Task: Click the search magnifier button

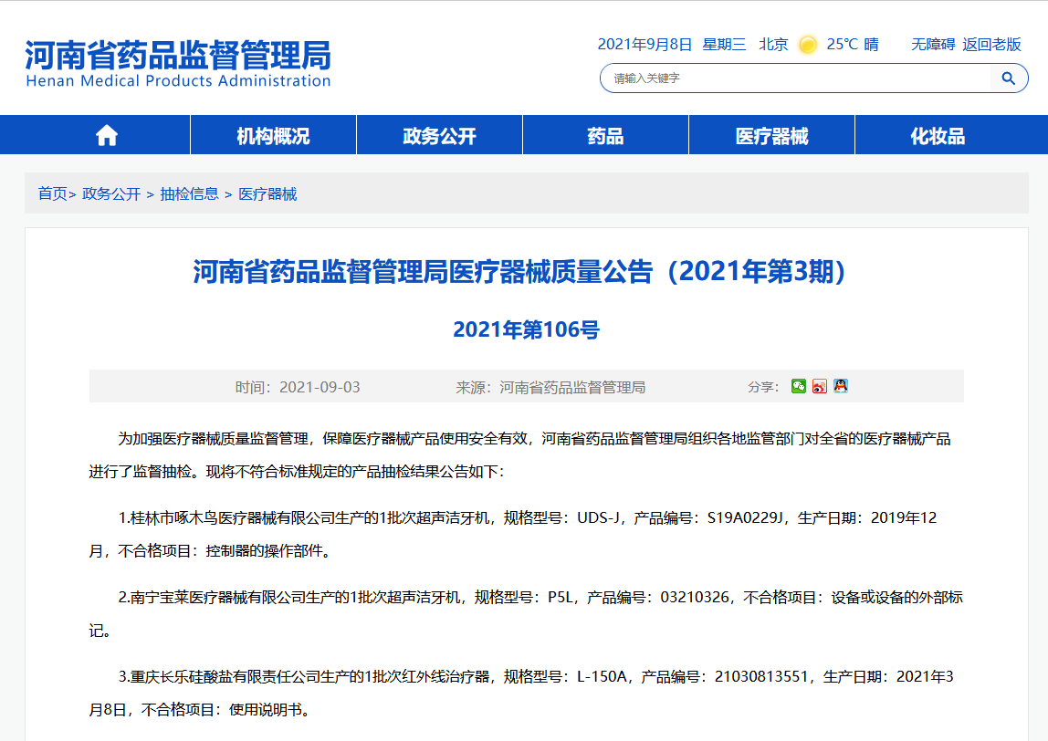Action: [1008, 78]
